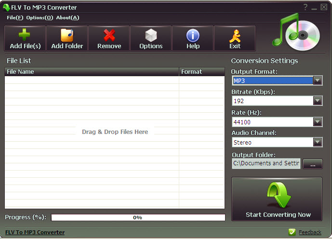Expand the Bitrate (Kbps) dropdown arrow
The height and width of the screenshot is (239, 332).
318,101
